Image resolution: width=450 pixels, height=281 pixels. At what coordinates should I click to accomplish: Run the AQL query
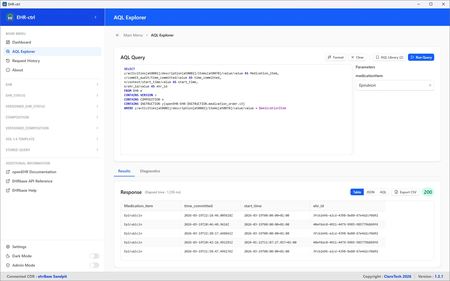click(x=421, y=57)
